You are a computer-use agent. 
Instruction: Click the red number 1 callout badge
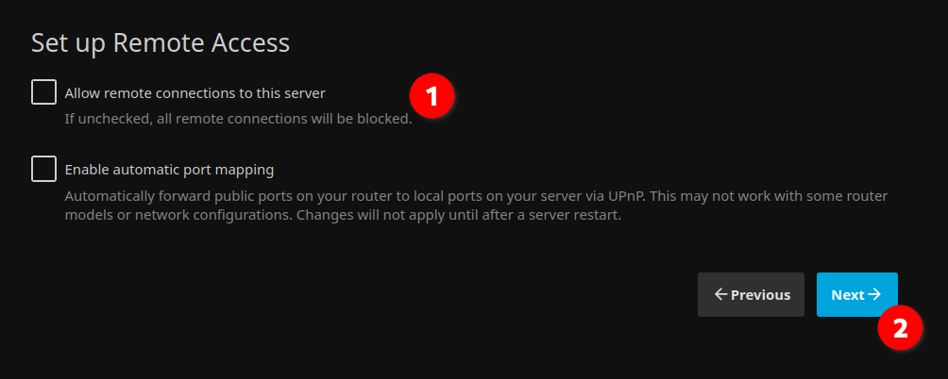coord(432,96)
